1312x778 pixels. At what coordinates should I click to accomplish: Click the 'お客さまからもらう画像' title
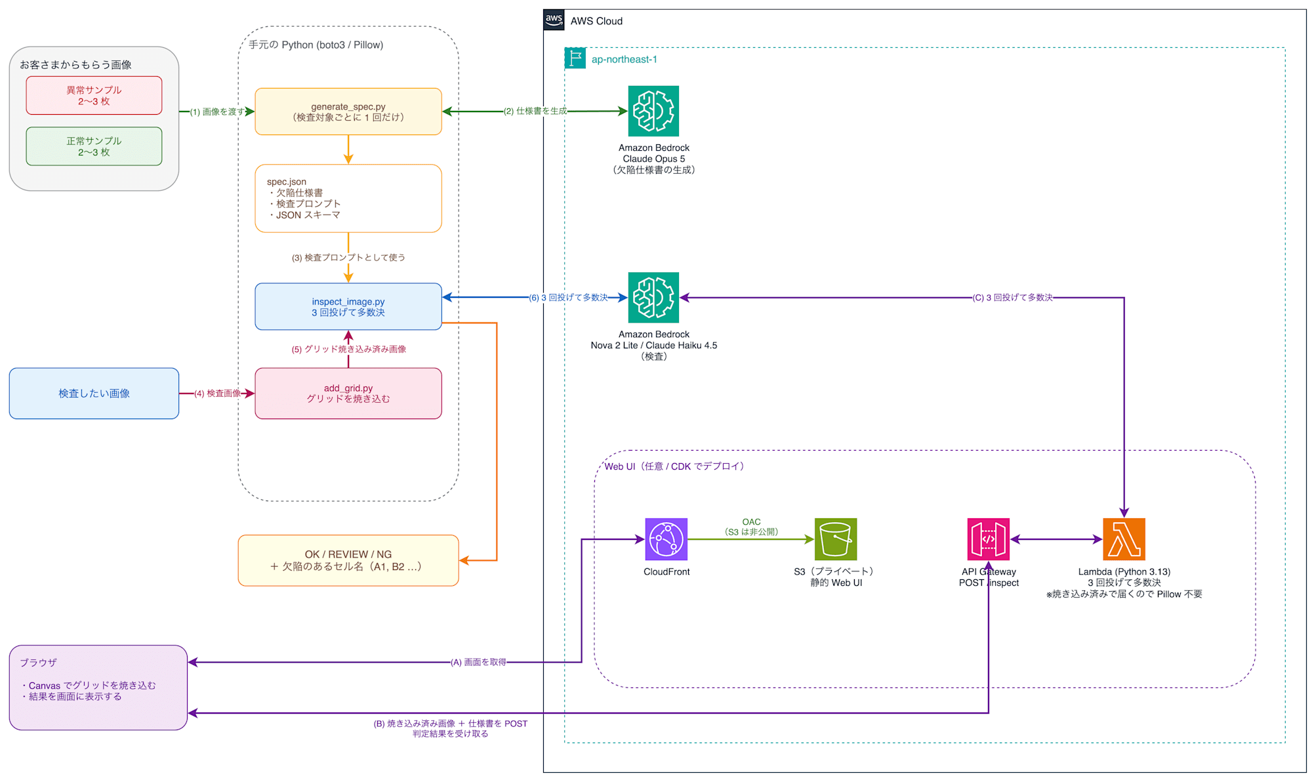(x=75, y=64)
